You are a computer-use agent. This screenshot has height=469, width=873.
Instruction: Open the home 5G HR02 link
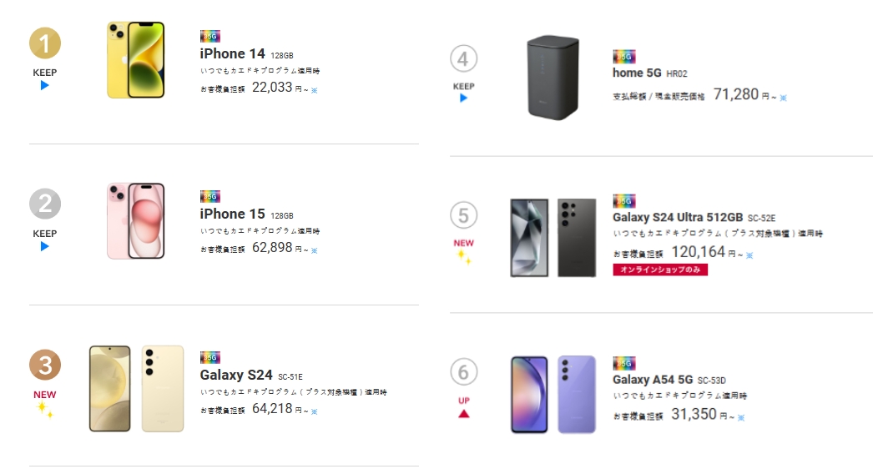pos(649,73)
